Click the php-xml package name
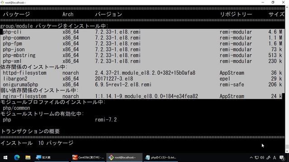This screenshot has height=162, width=289. pyautogui.click(x=12, y=61)
